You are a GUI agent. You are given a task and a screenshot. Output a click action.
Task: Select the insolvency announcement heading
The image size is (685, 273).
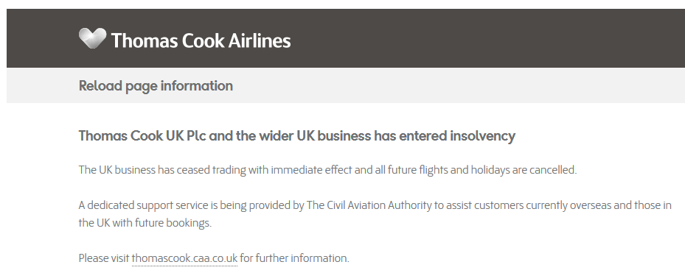point(297,136)
